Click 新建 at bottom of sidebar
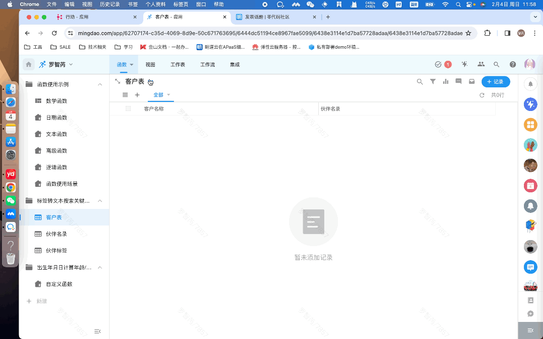The height and width of the screenshot is (339, 543). coord(41,301)
